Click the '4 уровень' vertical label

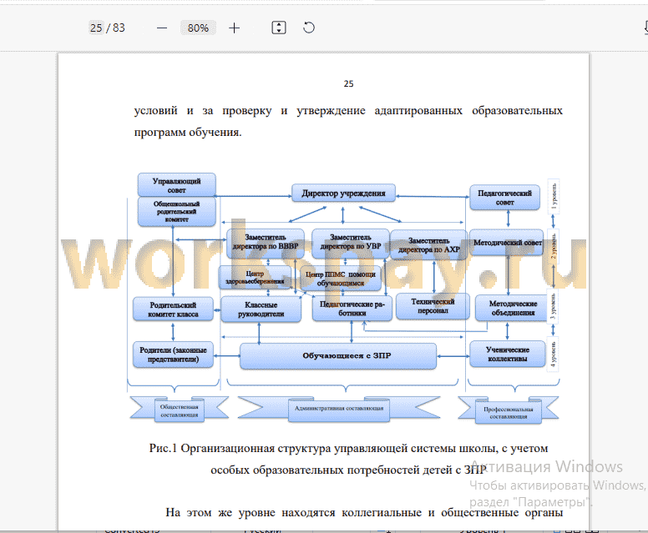(x=554, y=354)
